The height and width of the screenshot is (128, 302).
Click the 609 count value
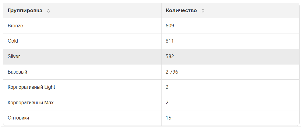coord(170,26)
